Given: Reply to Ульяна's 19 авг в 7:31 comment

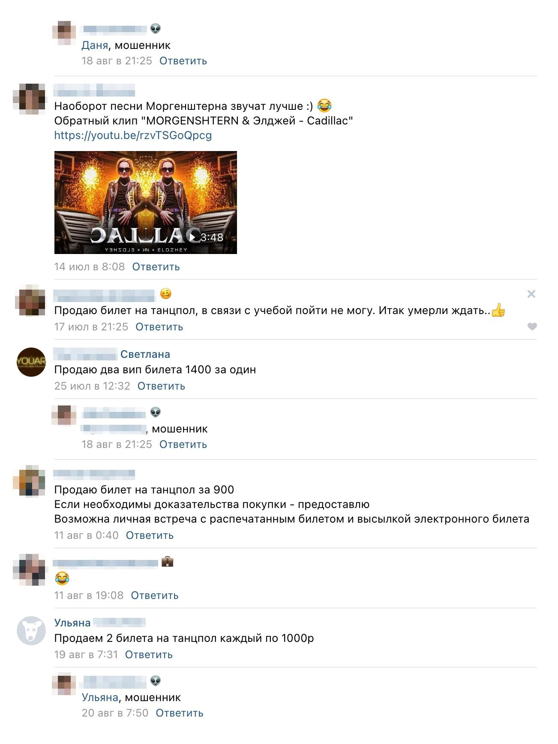Looking at the screenshot, I should tap(149, 655).
